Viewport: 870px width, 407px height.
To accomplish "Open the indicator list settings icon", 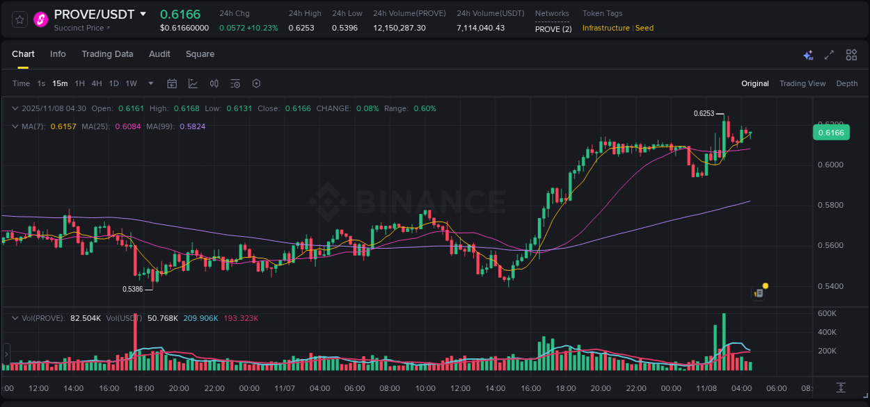I will point(235,83).
